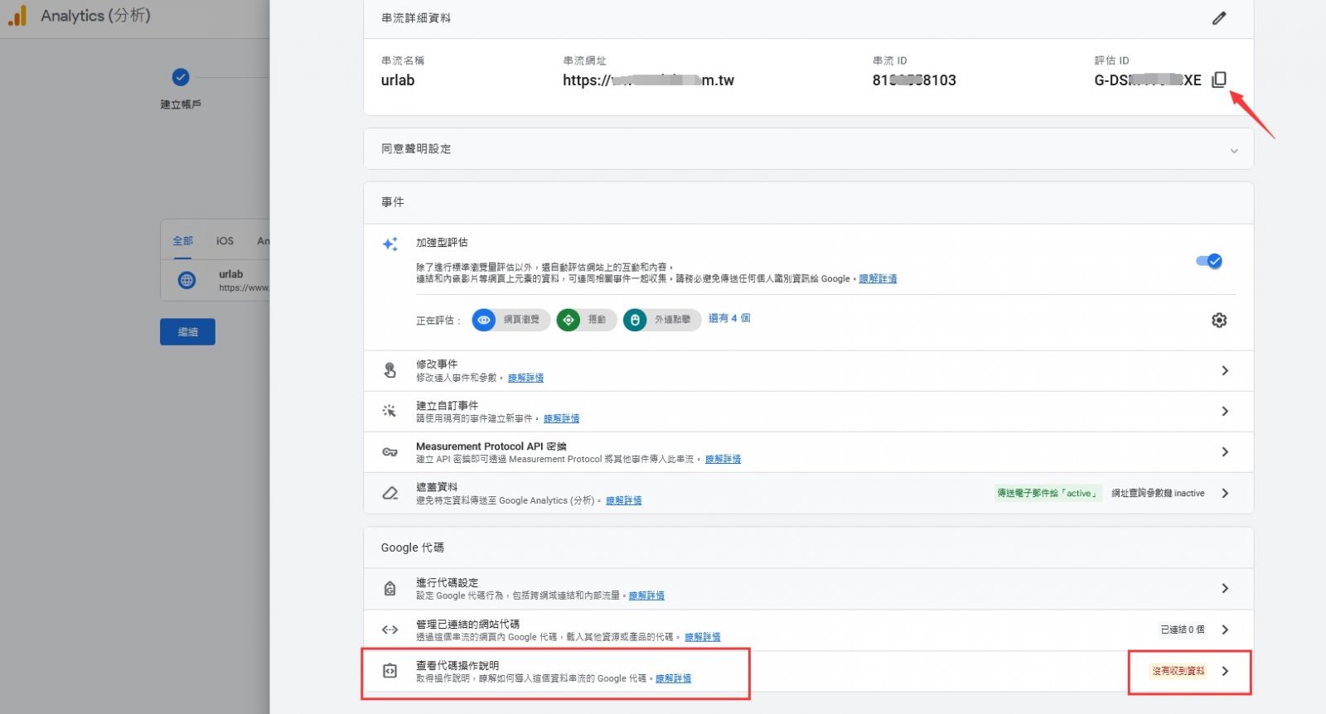
Task: Open Measurement Protocol API 密鑰 chevron
Action: pos(1225,451)
